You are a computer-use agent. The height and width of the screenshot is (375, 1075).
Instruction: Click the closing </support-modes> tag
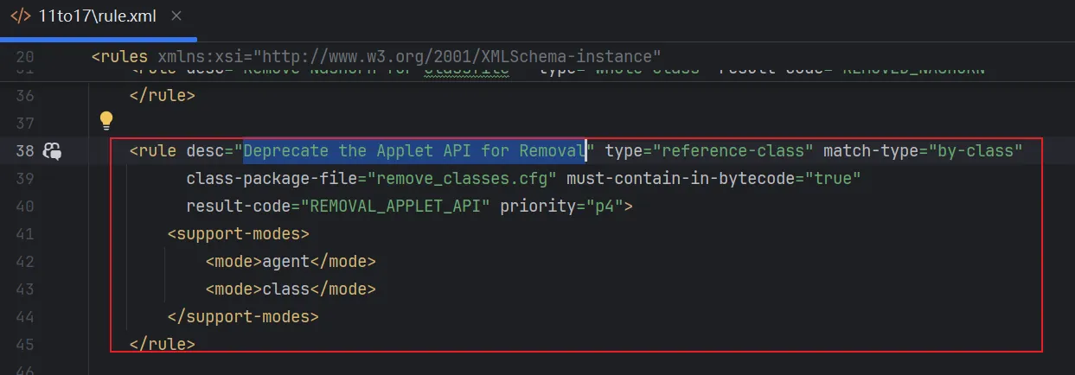(x=243, y=316)
